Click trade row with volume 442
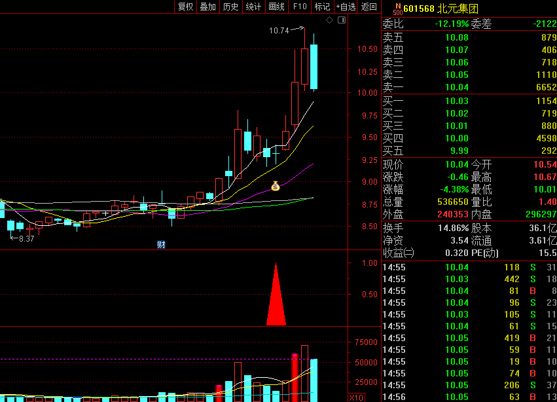 click(x=469, y=279)
